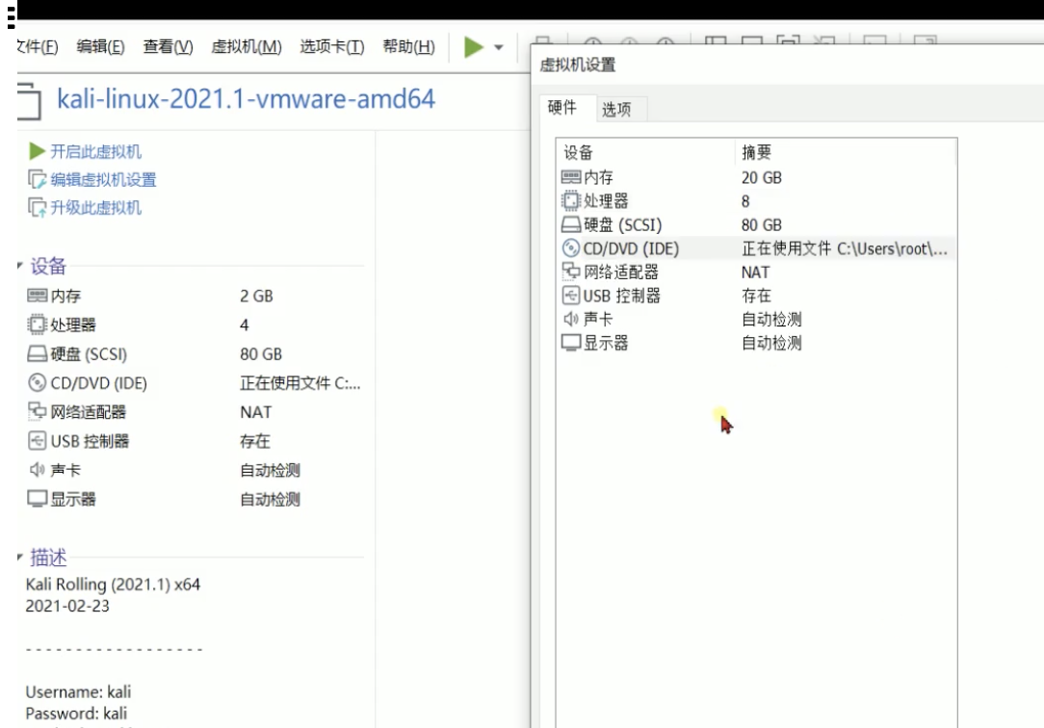Viewport: 1044px width, 728px height.
Task: Open the 编辑(E) menu
Action: tap(100, 46)
